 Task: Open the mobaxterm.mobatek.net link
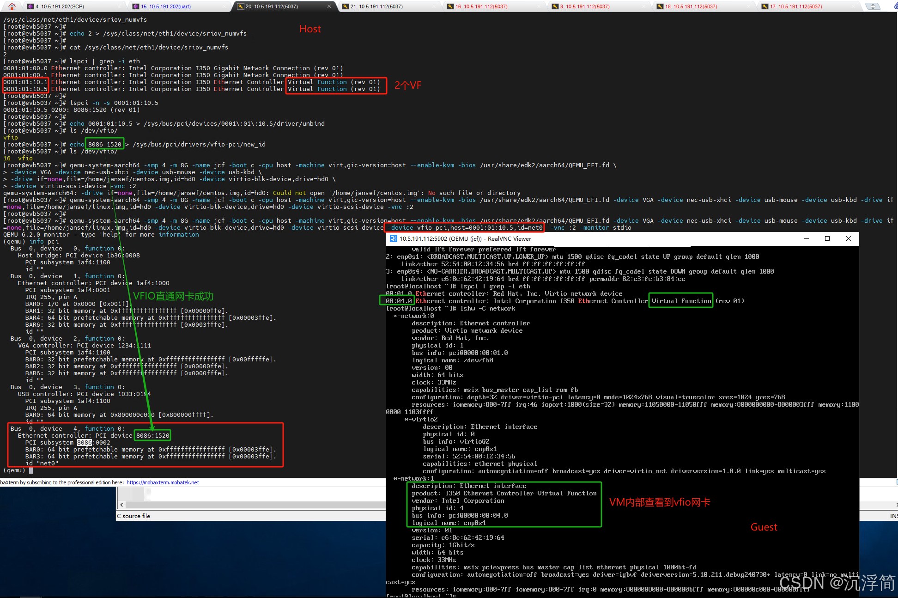point(163,482)
